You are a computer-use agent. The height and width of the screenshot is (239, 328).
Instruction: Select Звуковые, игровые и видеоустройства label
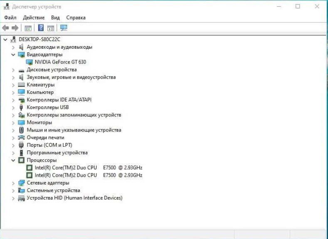[72, 77]
